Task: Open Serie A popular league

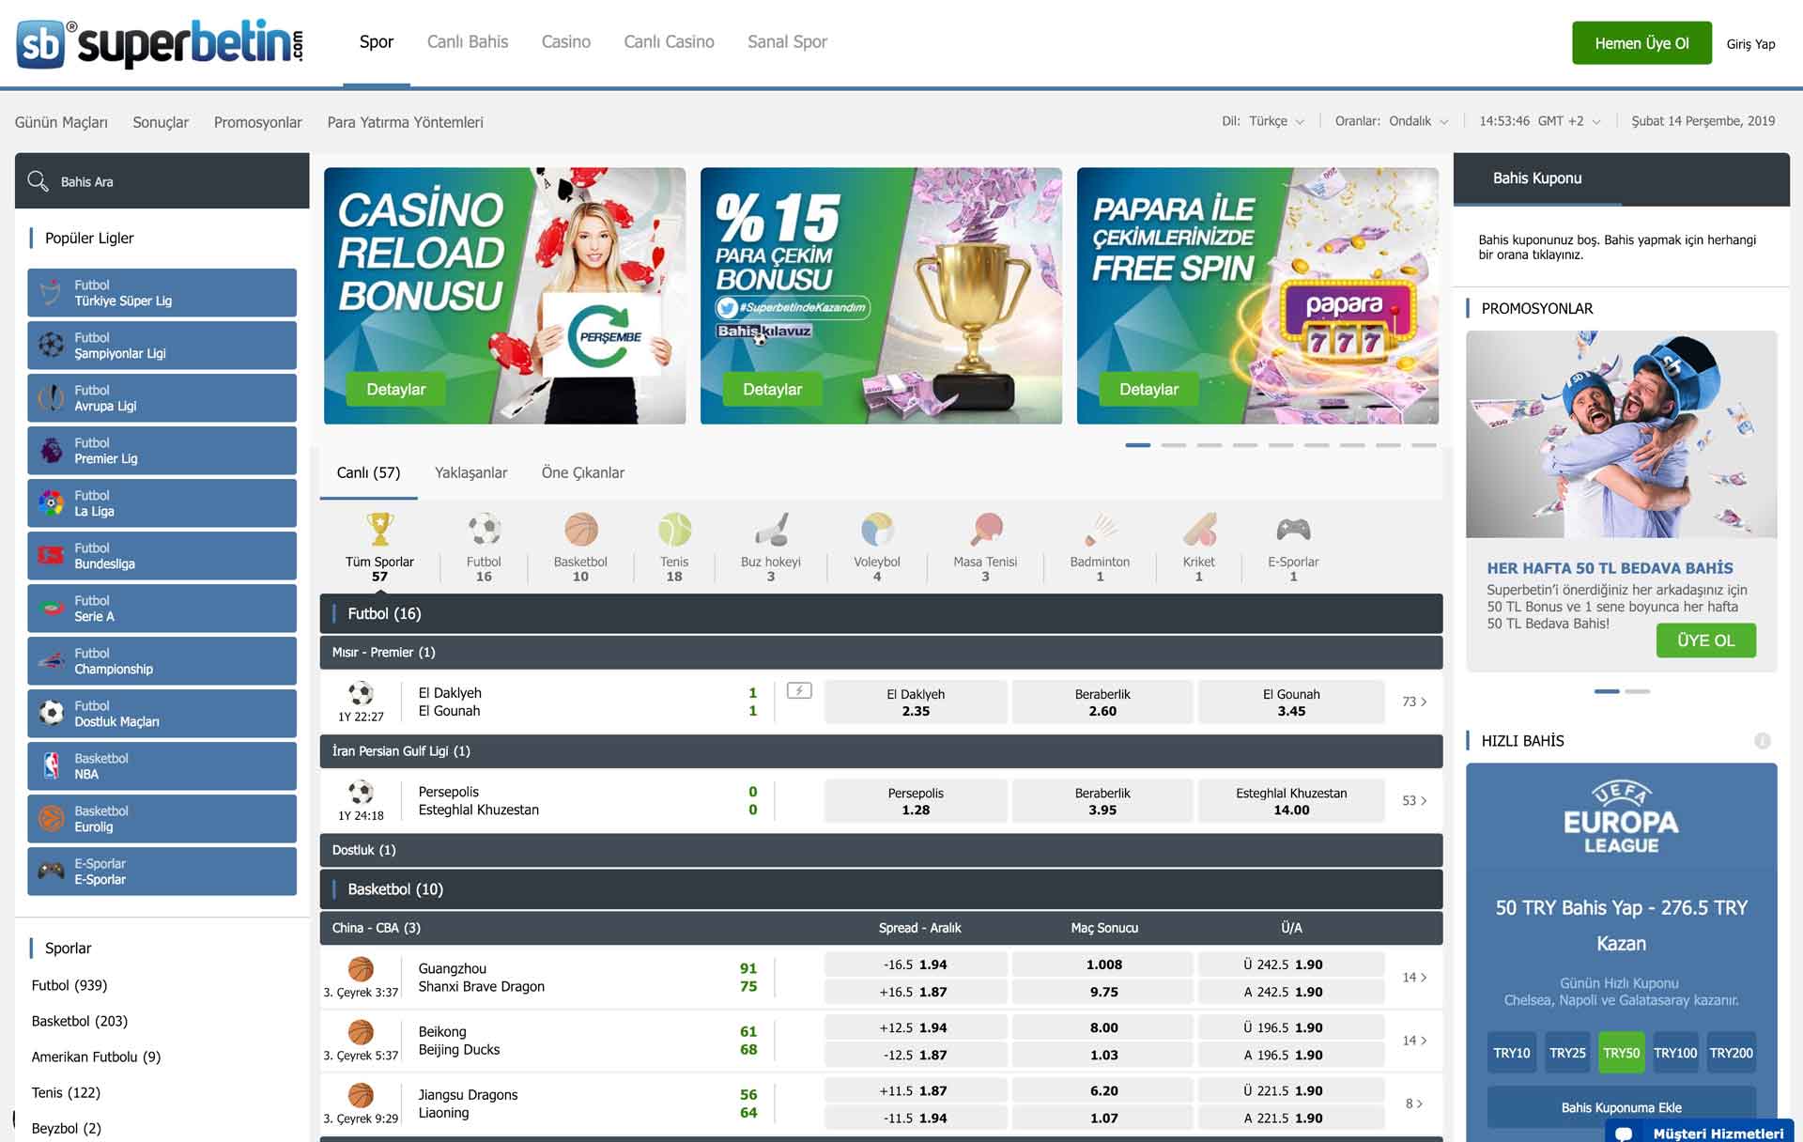Action: click(162, 609)
